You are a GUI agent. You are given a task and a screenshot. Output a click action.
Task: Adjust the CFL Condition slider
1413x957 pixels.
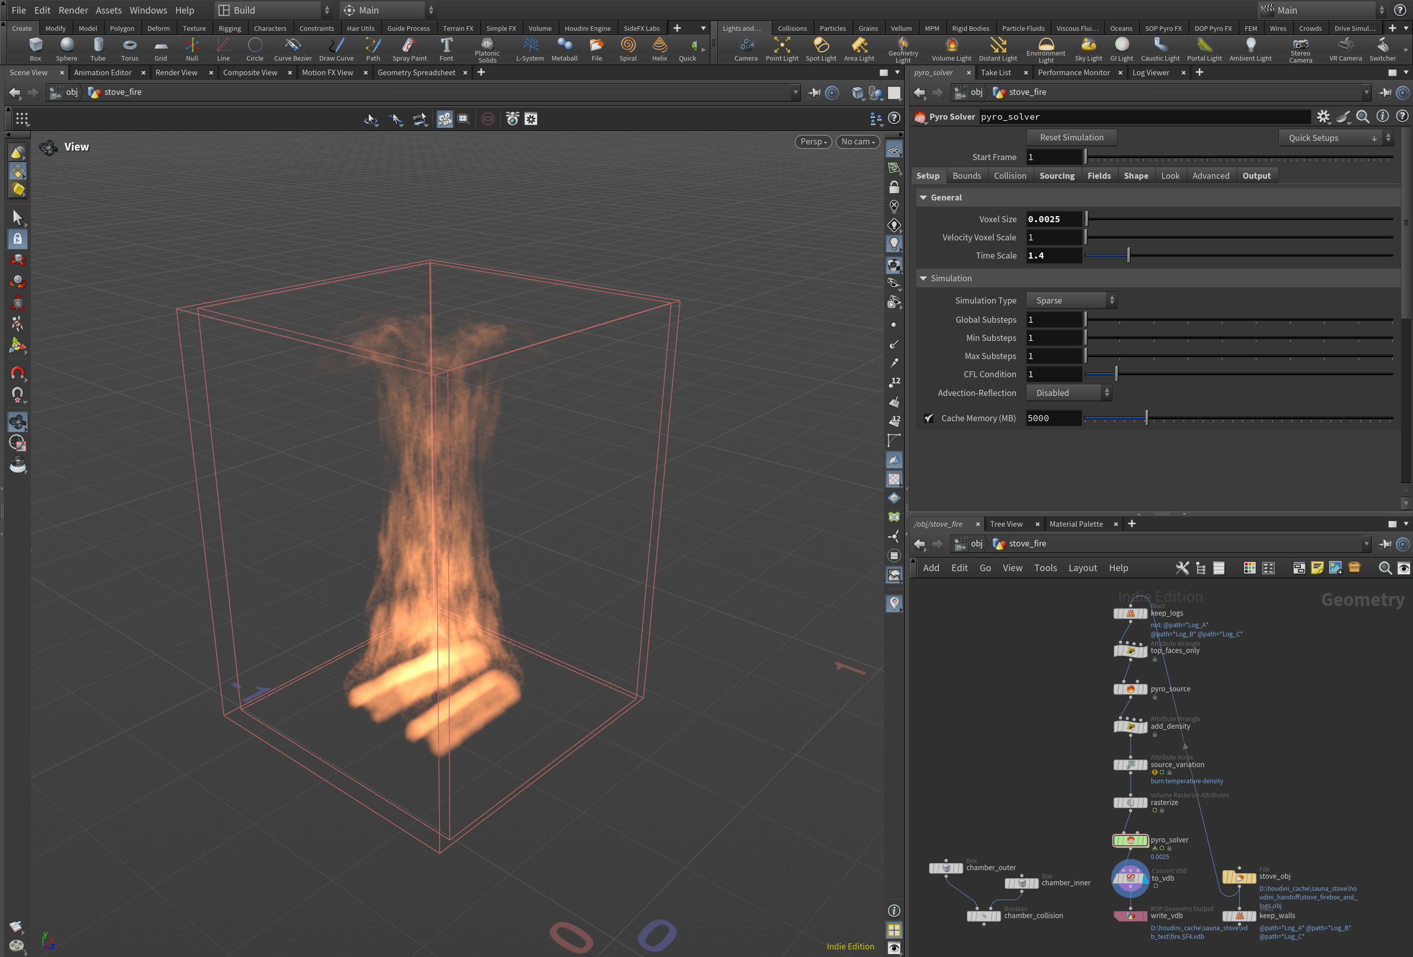(1239, 374)
